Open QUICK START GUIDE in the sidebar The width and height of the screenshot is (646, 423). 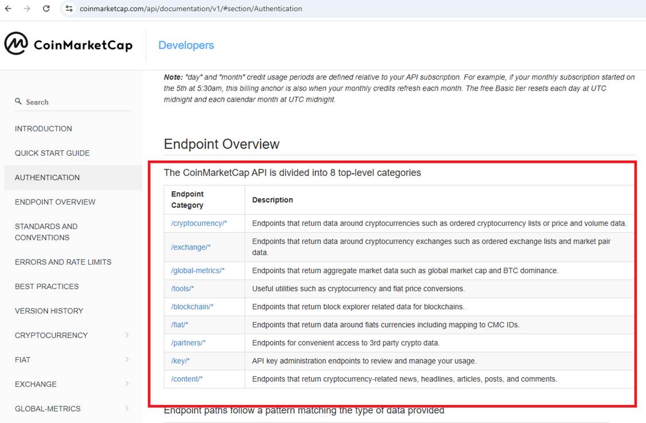click(x=52, y=153)
